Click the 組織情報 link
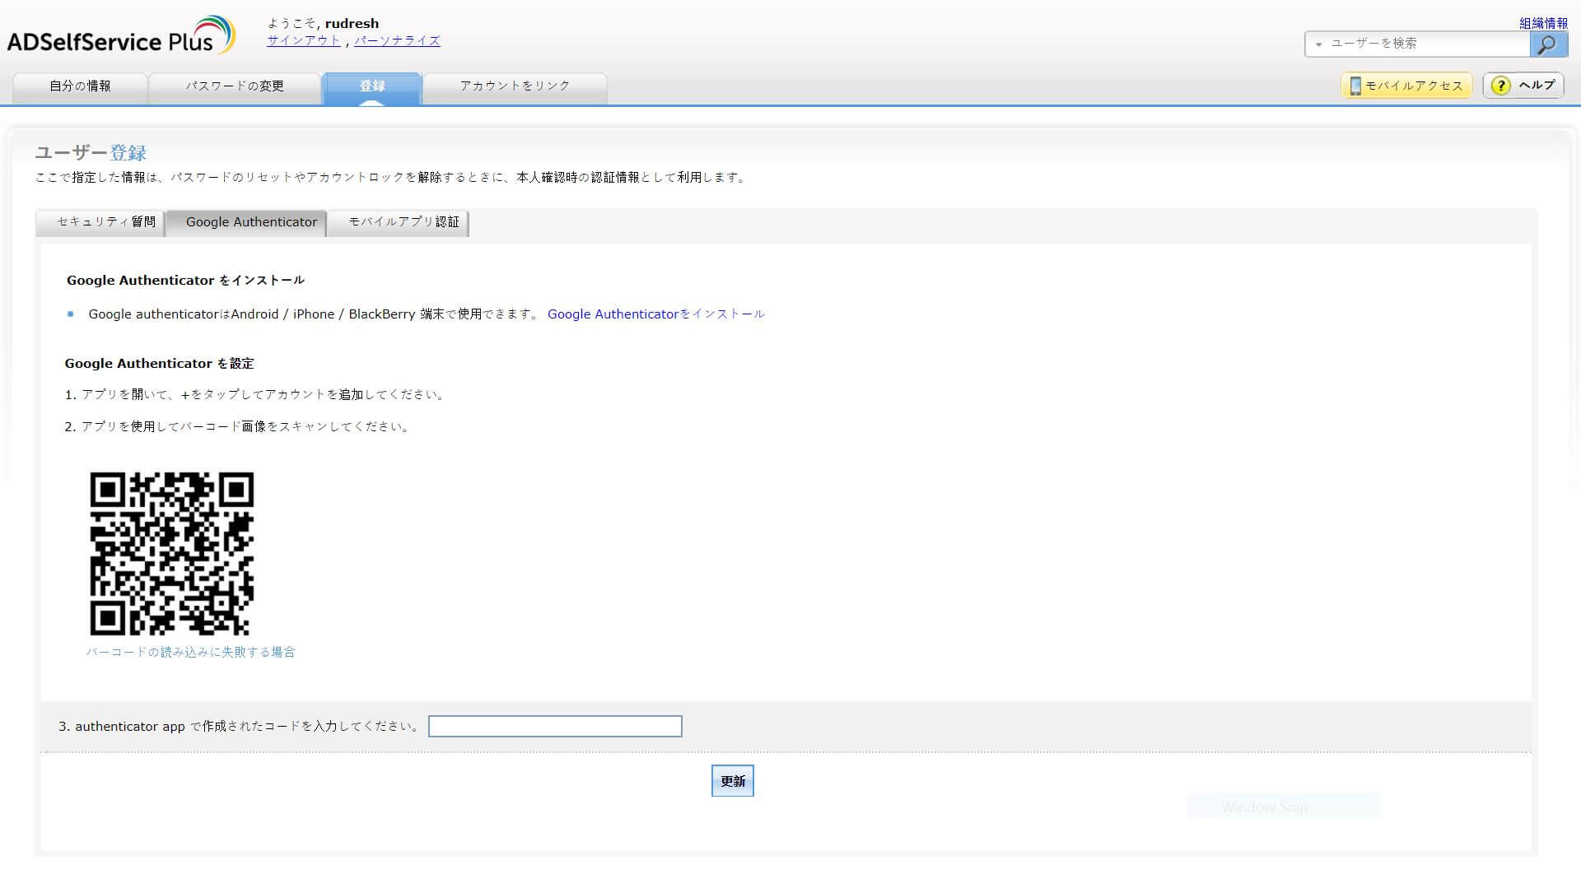Image resolution: width=1581 pixels, height=888 pixels. [1543, 24]
